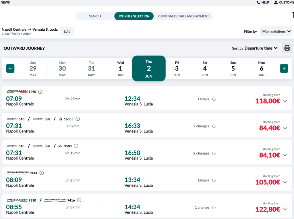Open info icon beside 2 changes arriving 16:50
The width and height of the screenshot is (294, 219).
coord(214,153)
